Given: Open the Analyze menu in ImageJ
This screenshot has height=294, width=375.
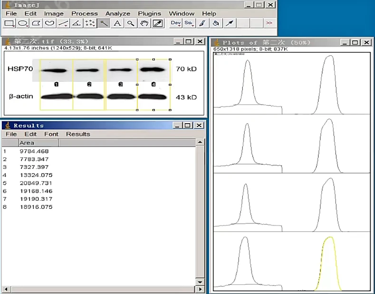Looking at the screenshot, I should (x=117, y=14).
